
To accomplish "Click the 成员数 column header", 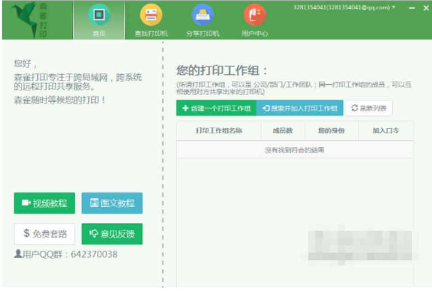I will tap(283, 131).
